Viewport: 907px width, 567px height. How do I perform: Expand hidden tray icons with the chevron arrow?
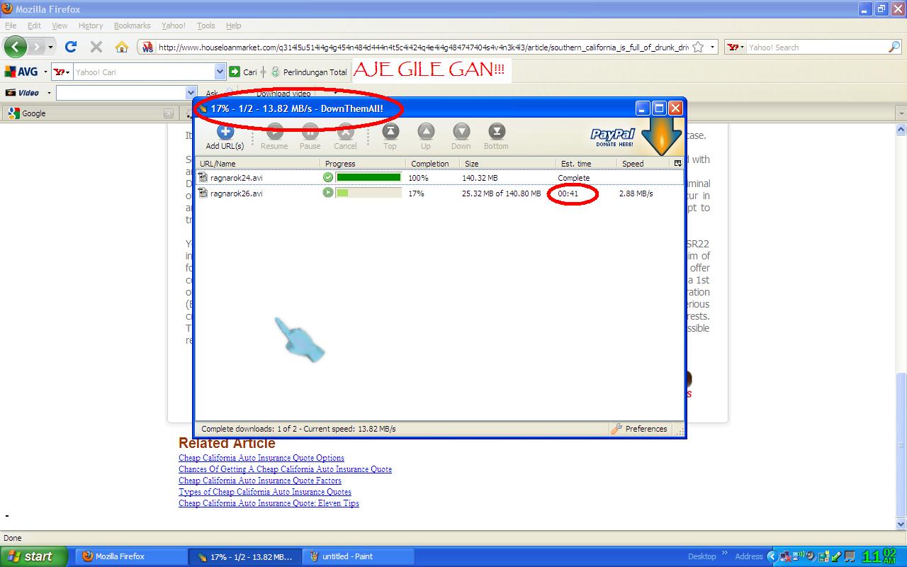click(x=774, y=556)
